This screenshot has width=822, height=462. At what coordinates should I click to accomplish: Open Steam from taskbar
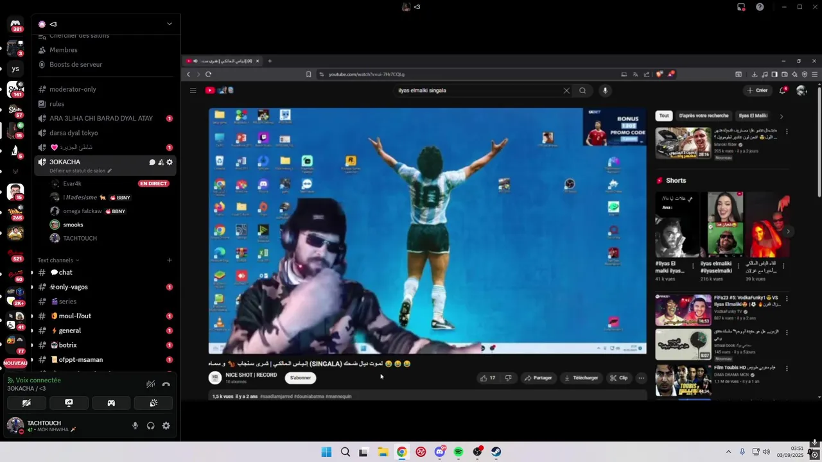[496, 452]
